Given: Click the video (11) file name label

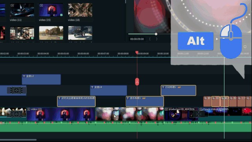Looking at the screenshot, I should click(x=16, y=20).
